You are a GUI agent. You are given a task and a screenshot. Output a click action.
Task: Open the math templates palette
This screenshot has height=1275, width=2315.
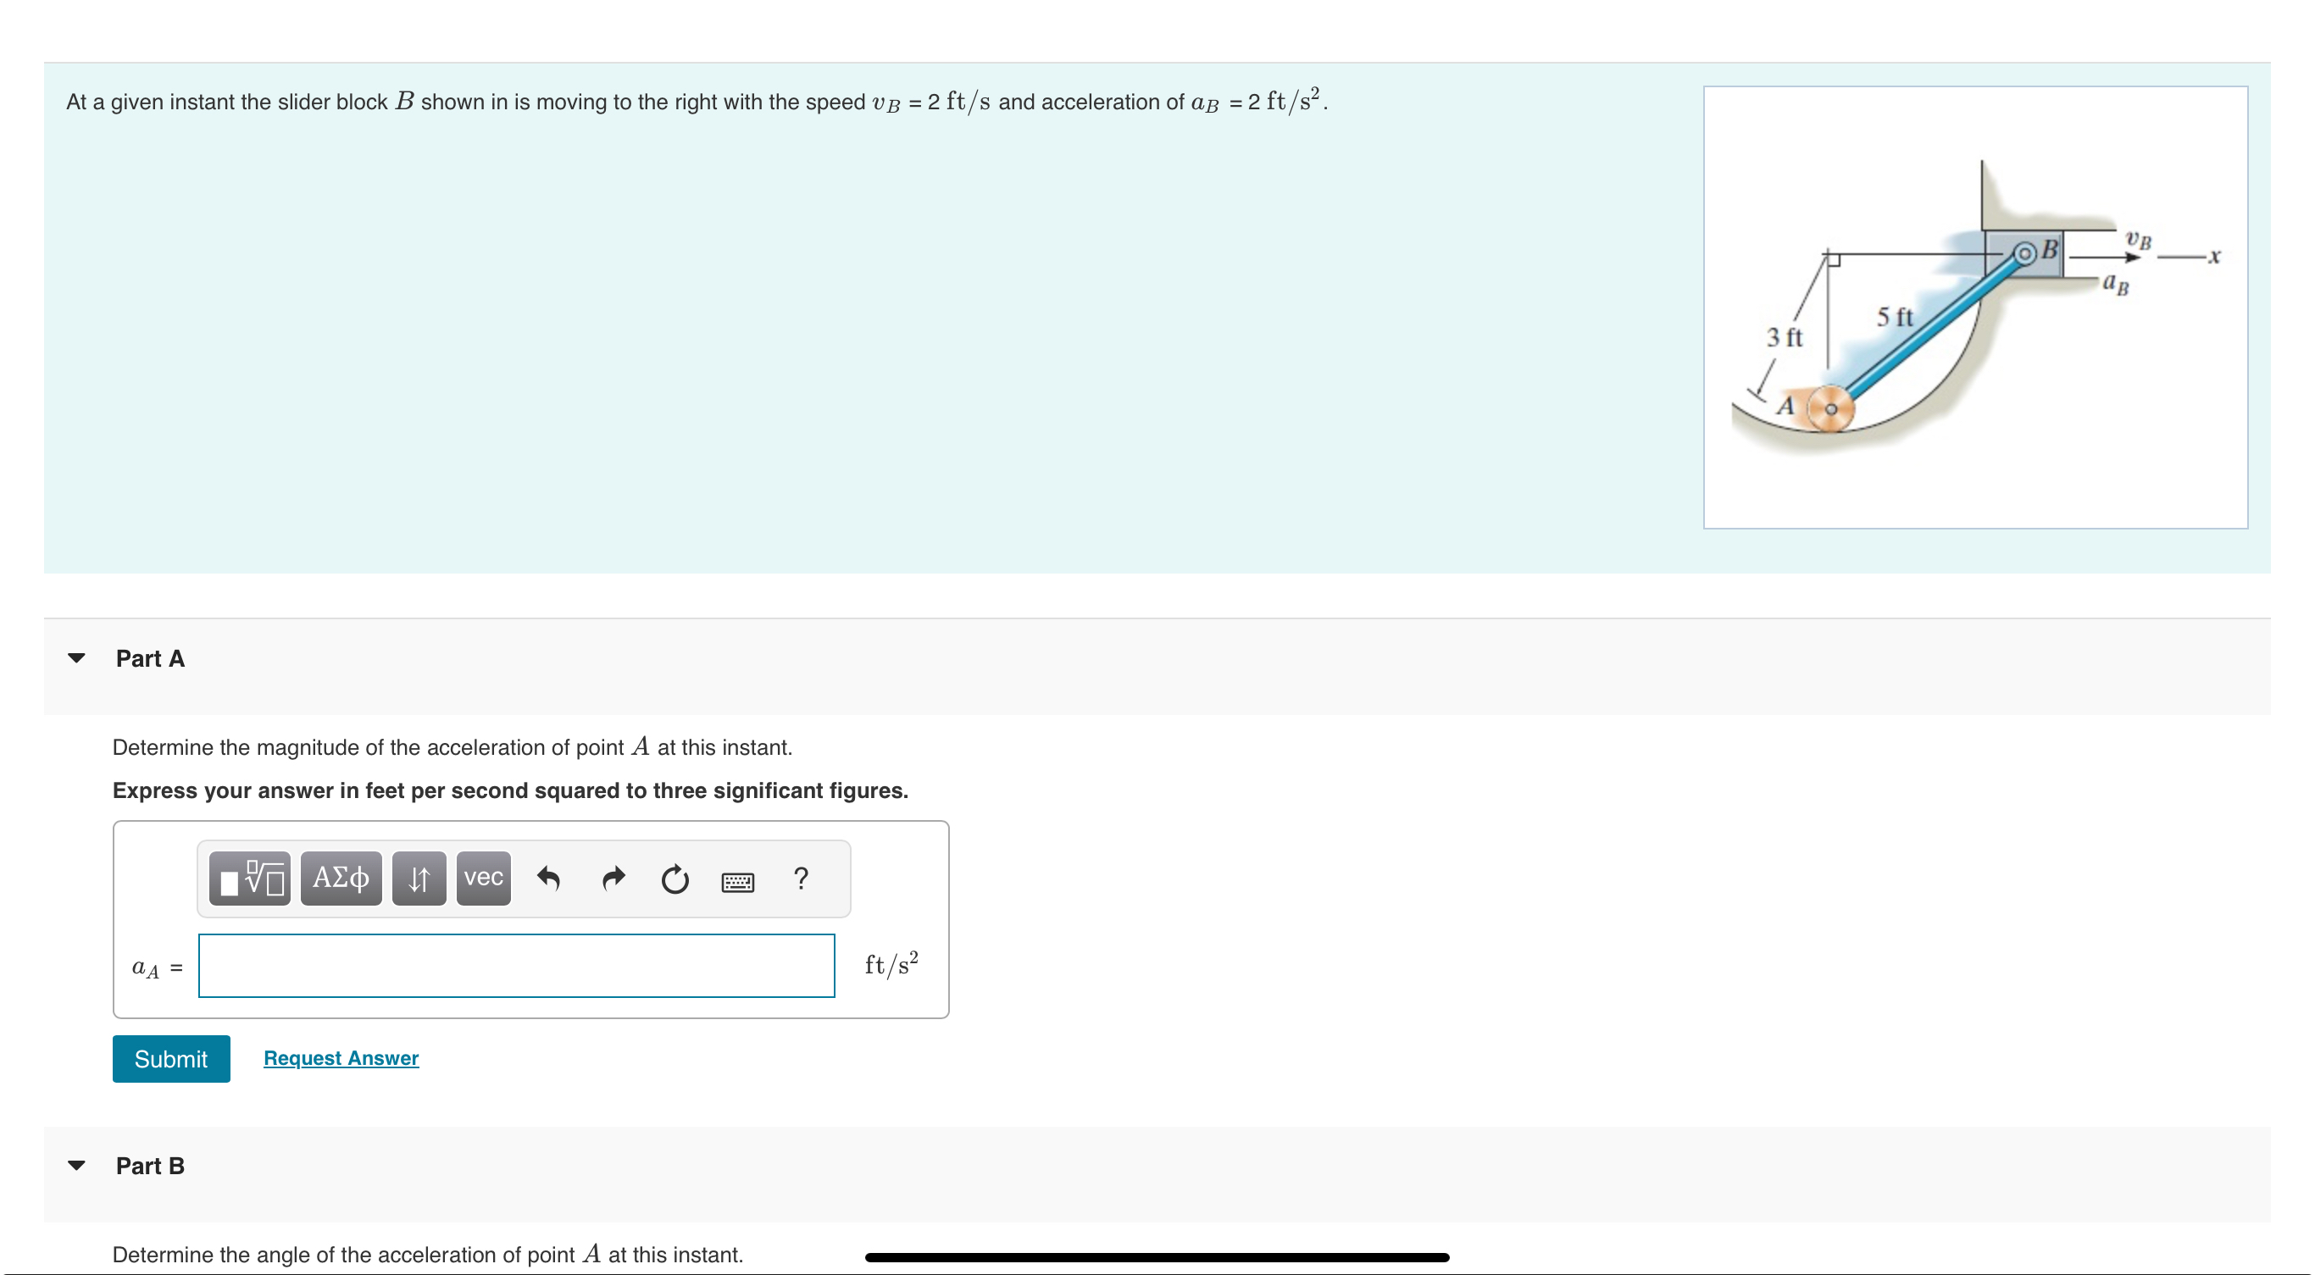click(250, 879)
